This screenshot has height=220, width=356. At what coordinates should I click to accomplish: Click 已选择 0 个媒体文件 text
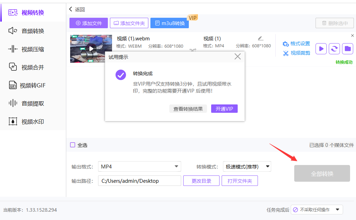(x=332, y=145)
